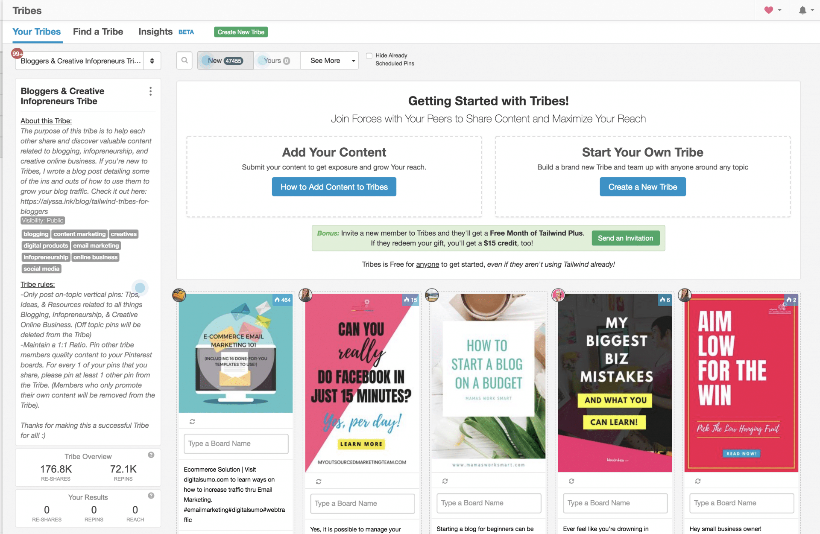Click the 'email marketing' tag
820x534 pixels.
click(x=96, y=245)
